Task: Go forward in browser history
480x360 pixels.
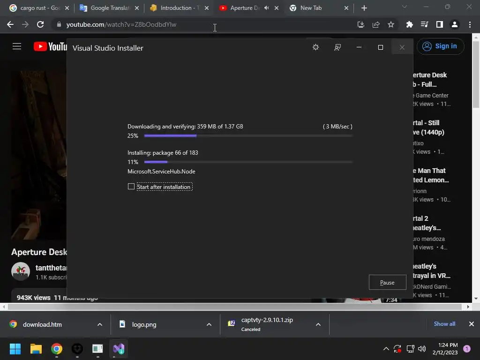Action: coord(25,24)
